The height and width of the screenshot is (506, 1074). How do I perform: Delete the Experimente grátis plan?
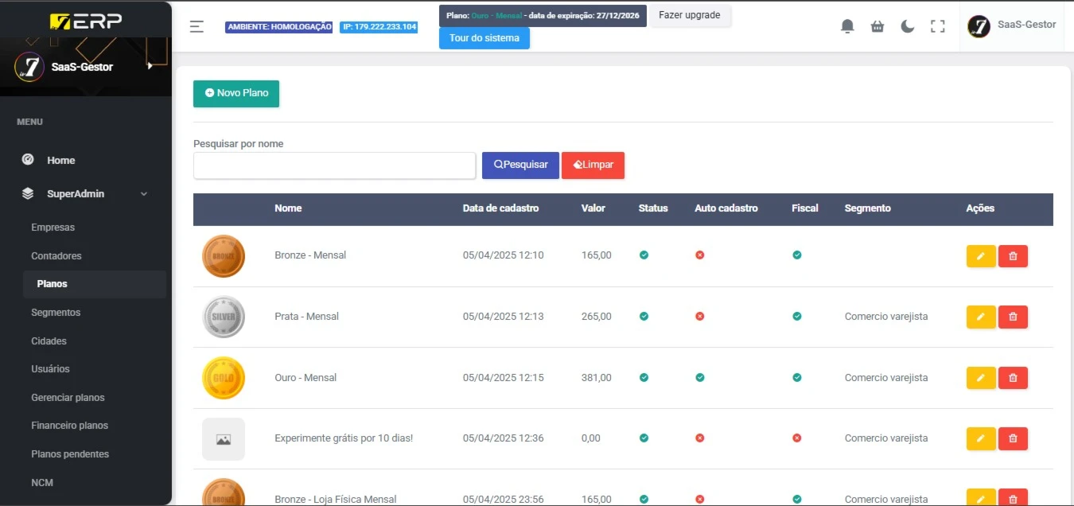(x=1013, y=438)
